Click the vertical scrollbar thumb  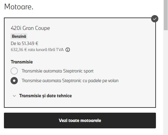coord(166,15)
